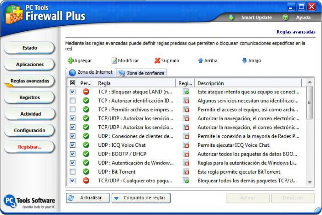
Task: Click the refresh icon on Actualizar button
Action: [x=71, y=198]
